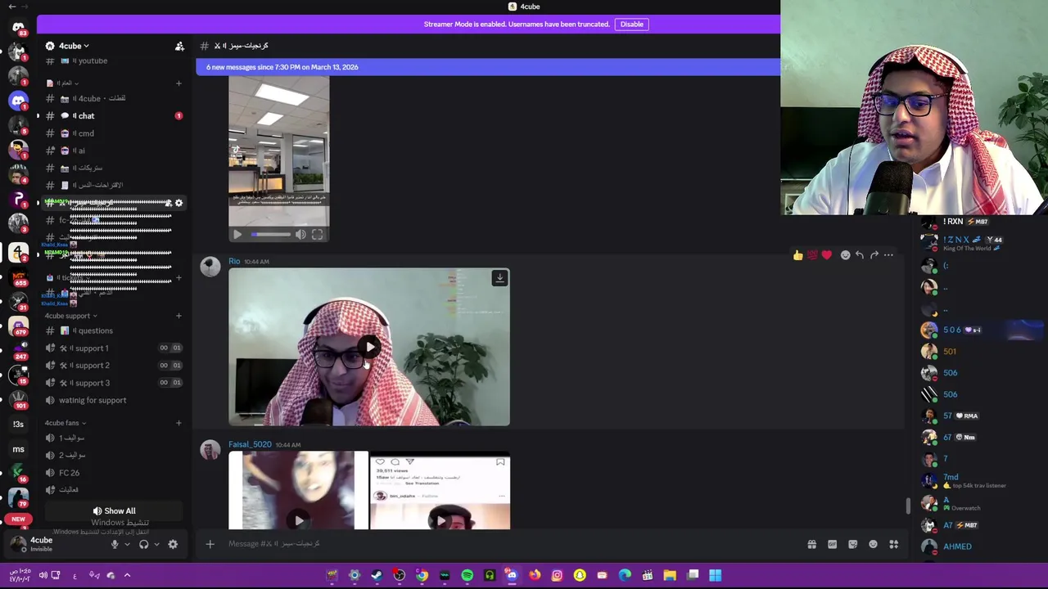Add channel to 4cube support category
The width and height of the screenshot is (1048, 589).
pos(178,316)
